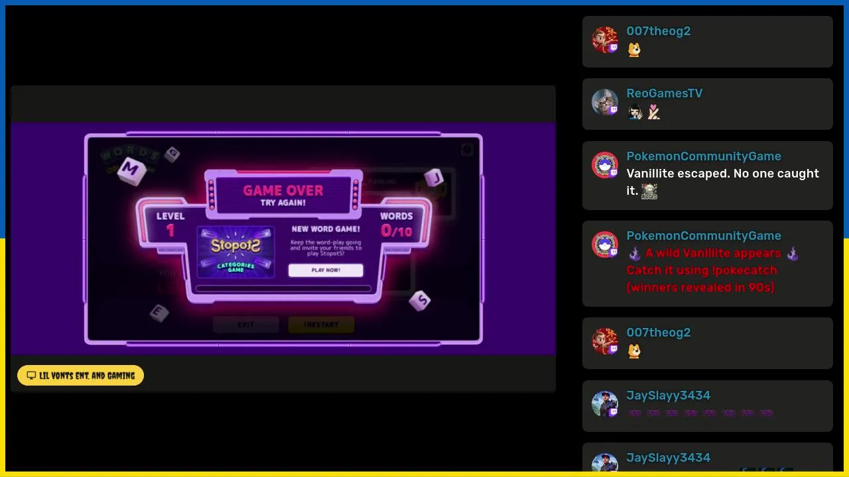Click the emote after 'No one caught it.'
The height and width of the screenshot is (477, 849).
(x=649, y=191)
